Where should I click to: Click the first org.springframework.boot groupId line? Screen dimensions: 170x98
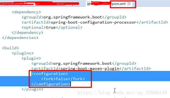click(x=74, y=17)
